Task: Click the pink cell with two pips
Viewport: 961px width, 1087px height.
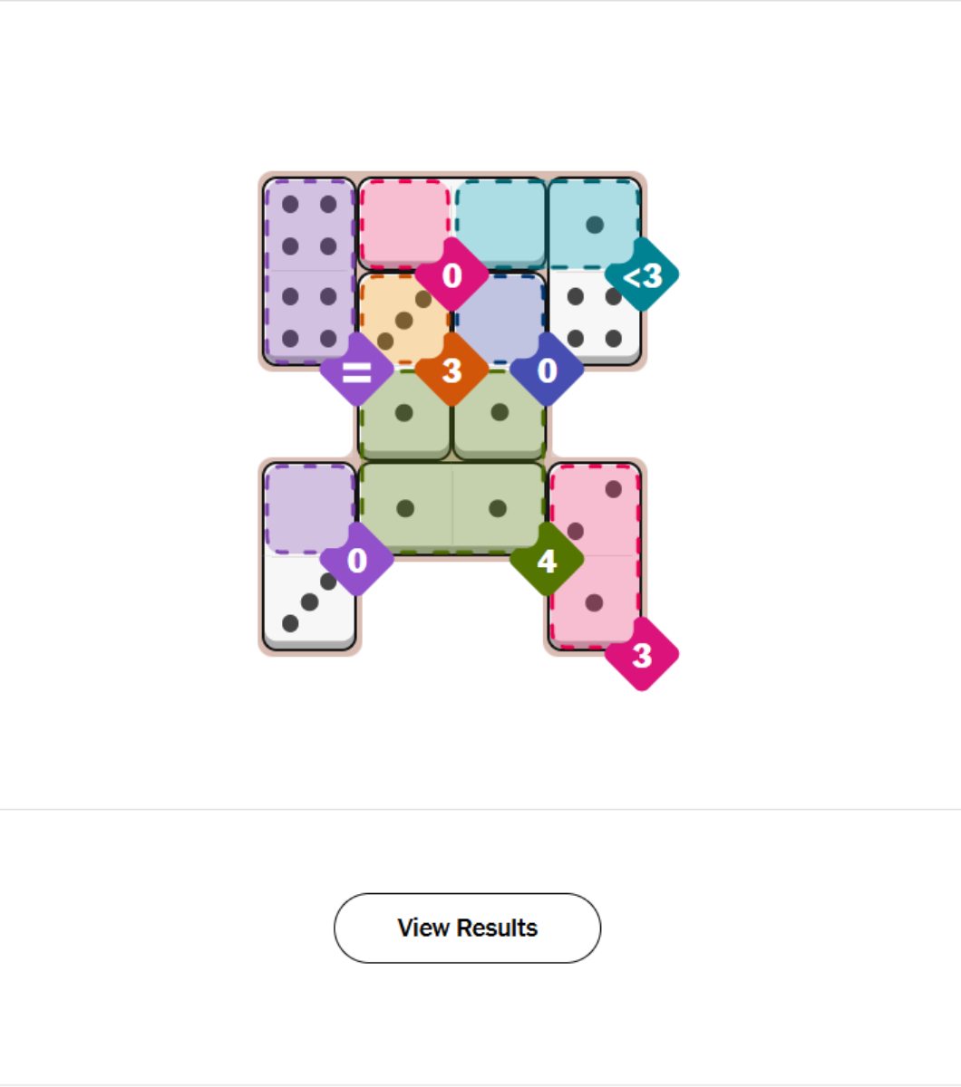Action: click(594, 509)
